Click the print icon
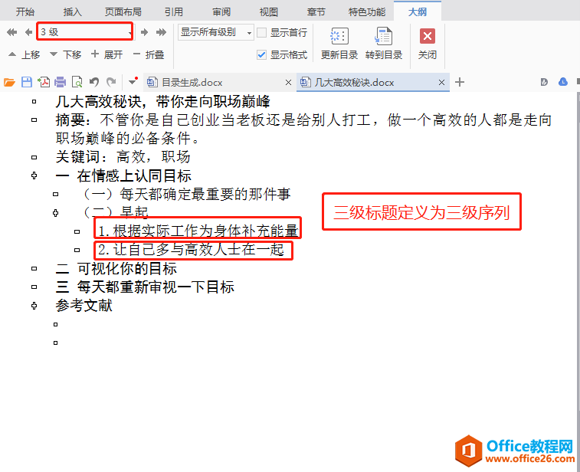 (60, 82)
